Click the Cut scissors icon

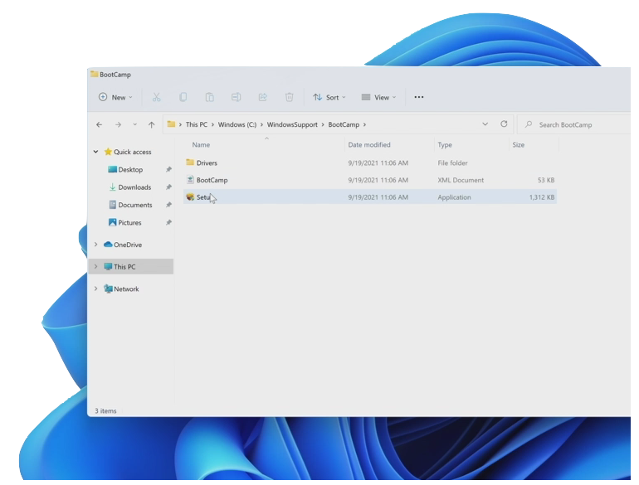[x=157, y=97]
